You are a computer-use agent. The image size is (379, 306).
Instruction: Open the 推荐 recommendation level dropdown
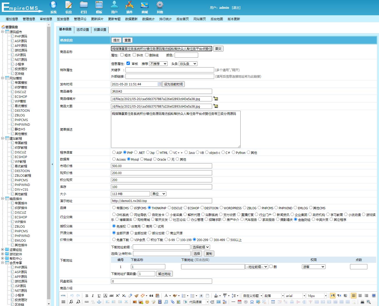[158, 64]
